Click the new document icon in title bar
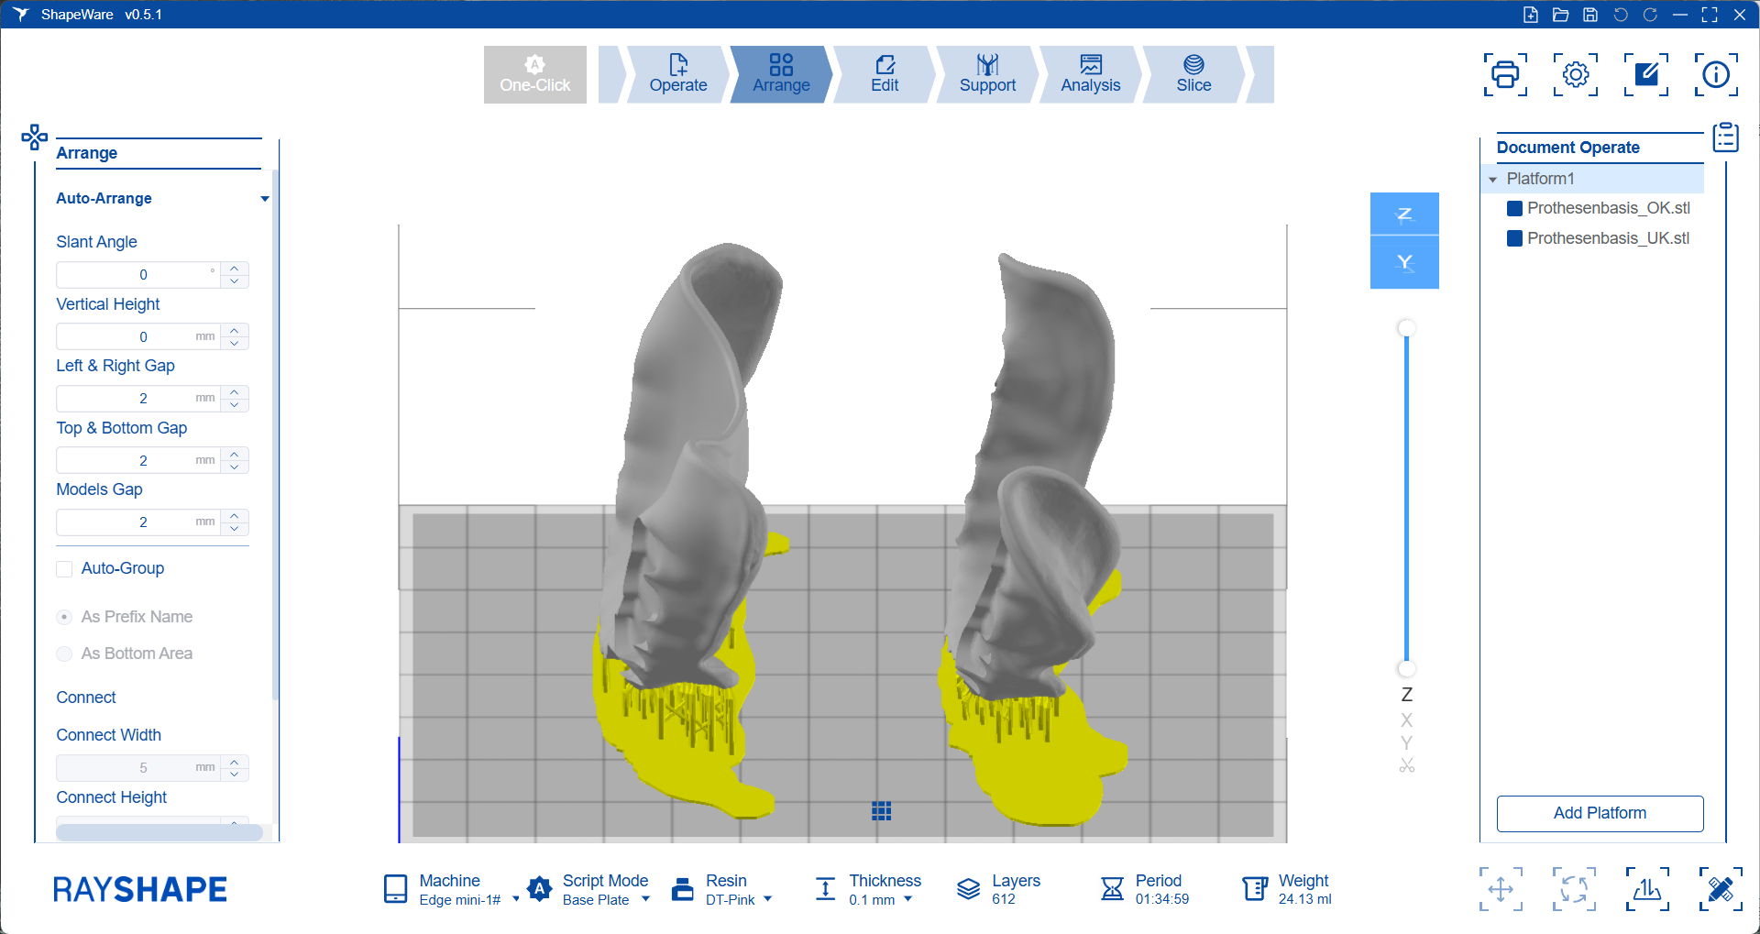 point(1531,15)
